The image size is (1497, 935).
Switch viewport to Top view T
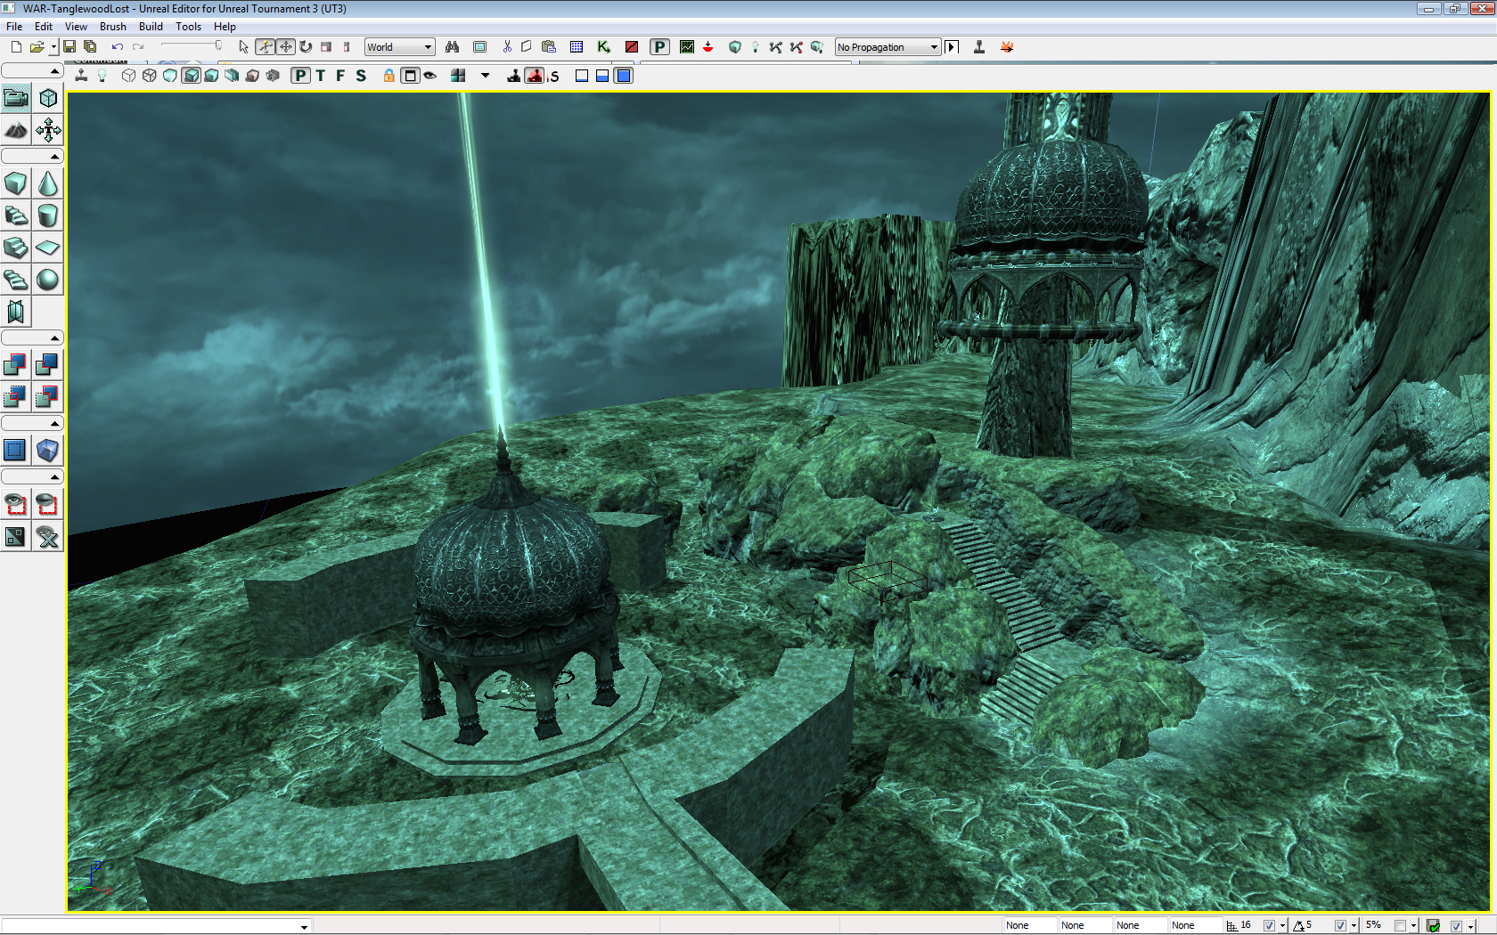pos(321,76)
